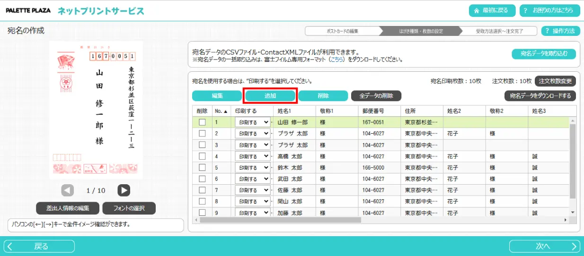Click the next postcard preview arrow
The image size is (584, 256).
(x=124, y=190)
